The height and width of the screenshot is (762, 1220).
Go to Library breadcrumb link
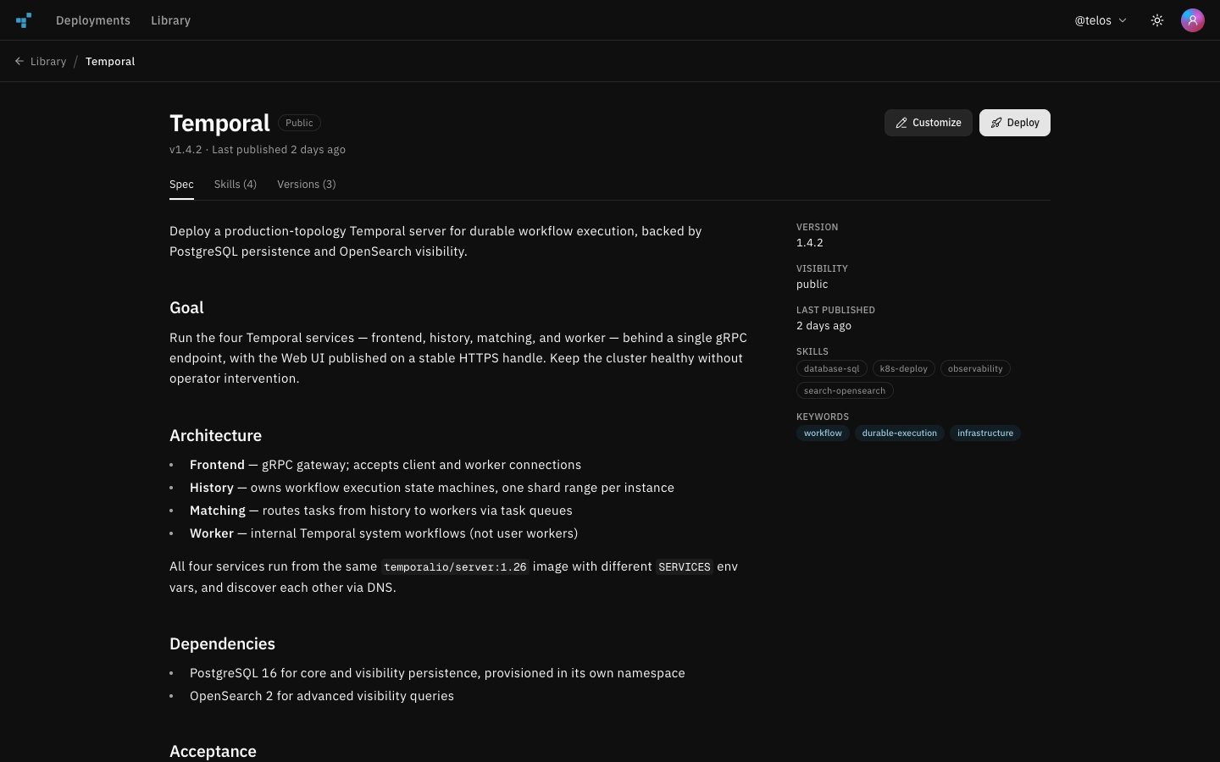click(x=48, y=62)
